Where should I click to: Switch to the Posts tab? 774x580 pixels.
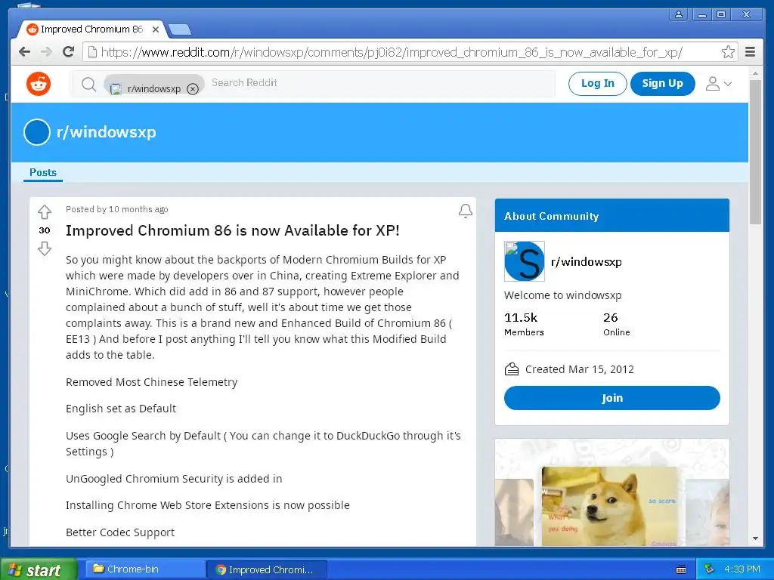click(43, 173)
